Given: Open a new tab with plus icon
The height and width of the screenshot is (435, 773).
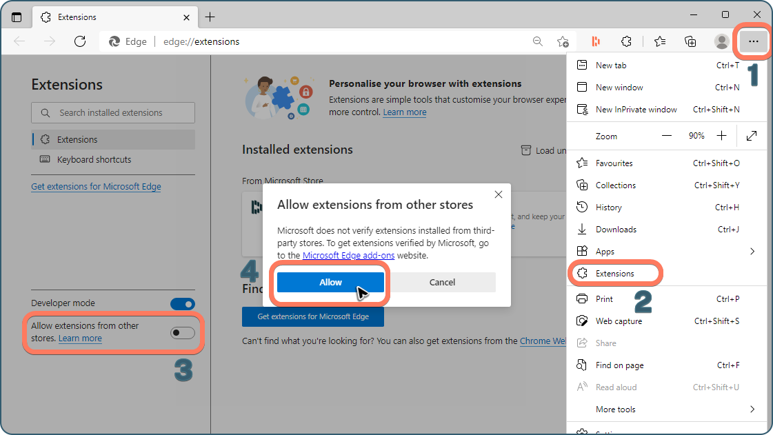Looking at the screenshot, I should (210, 17).
